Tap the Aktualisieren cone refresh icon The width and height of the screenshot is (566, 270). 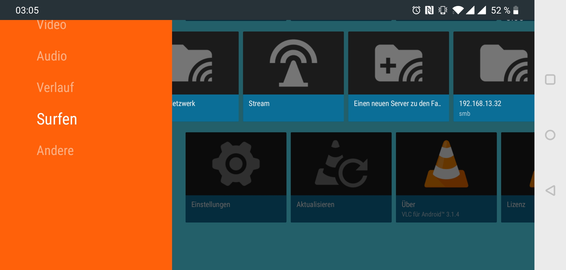(341, 164)
